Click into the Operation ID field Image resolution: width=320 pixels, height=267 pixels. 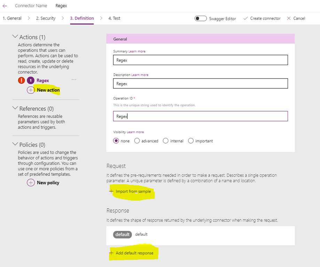pyautogui.click(x=200, y=116)
